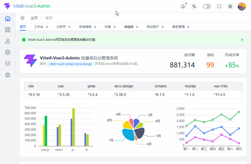Close the 工作台 tab

click(47, 27)
